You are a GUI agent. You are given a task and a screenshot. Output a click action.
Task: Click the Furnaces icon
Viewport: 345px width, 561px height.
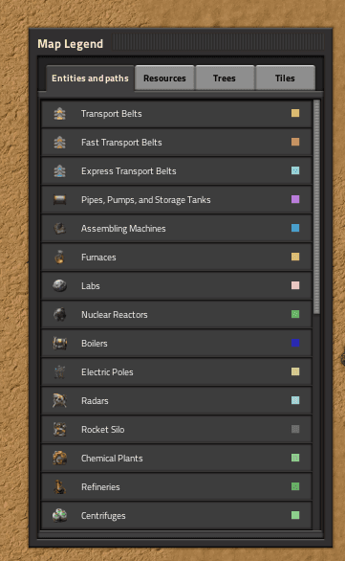coord(59,257)
